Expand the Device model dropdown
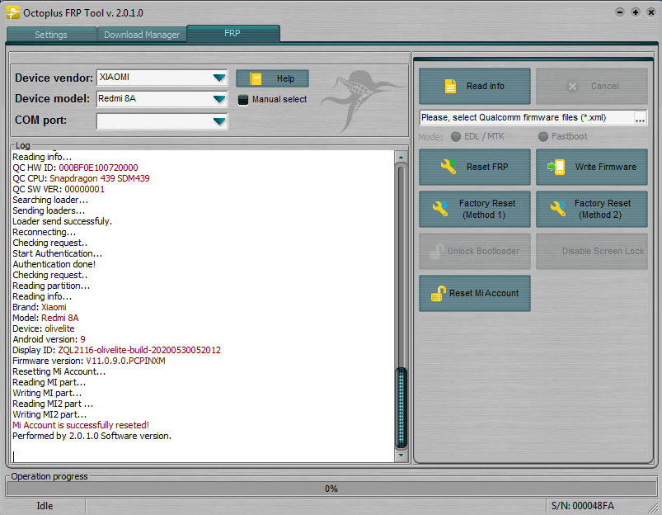 [x=219, y=99]
